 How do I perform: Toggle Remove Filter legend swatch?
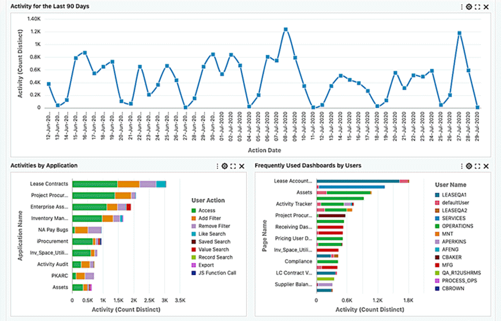(193, 226)
